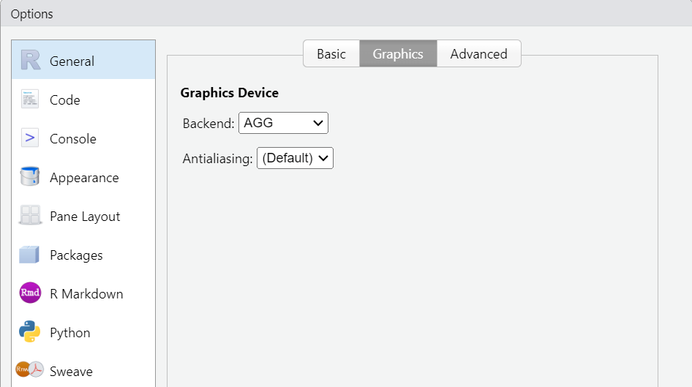This screenshot has height=387, width=692.
Task: Click the Sweave Rnw PDF icon
Action: 29,369
